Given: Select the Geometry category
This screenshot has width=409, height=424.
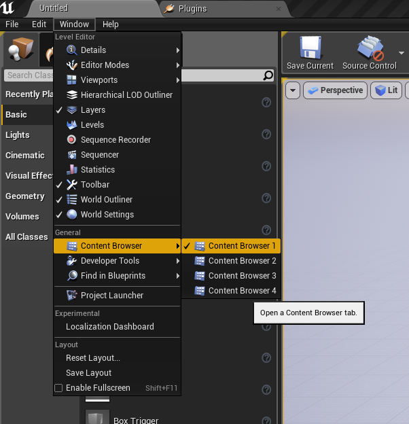Looking at the screenshot, I should coord(28,196).
